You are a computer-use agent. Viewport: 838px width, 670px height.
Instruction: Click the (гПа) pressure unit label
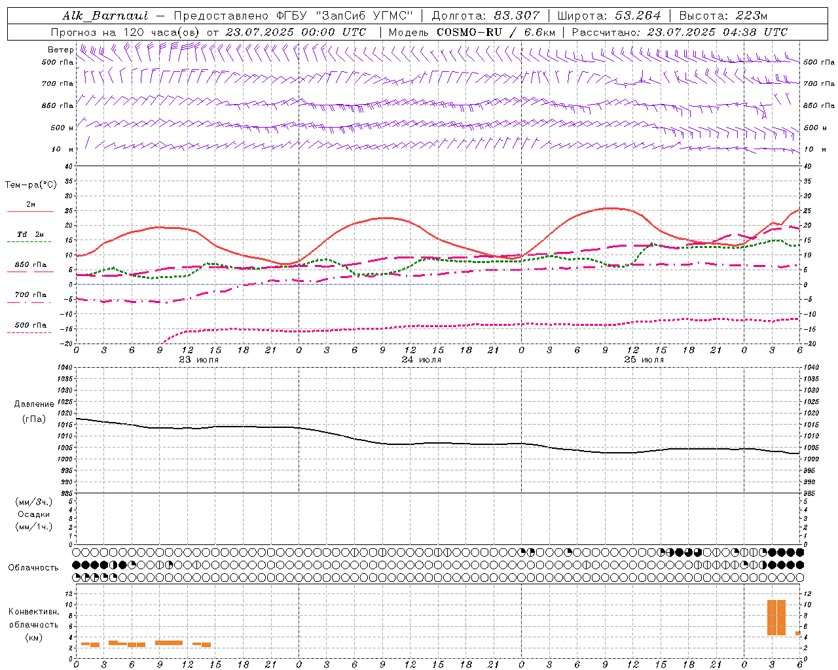pyautogui.click(x=34, y=419)
